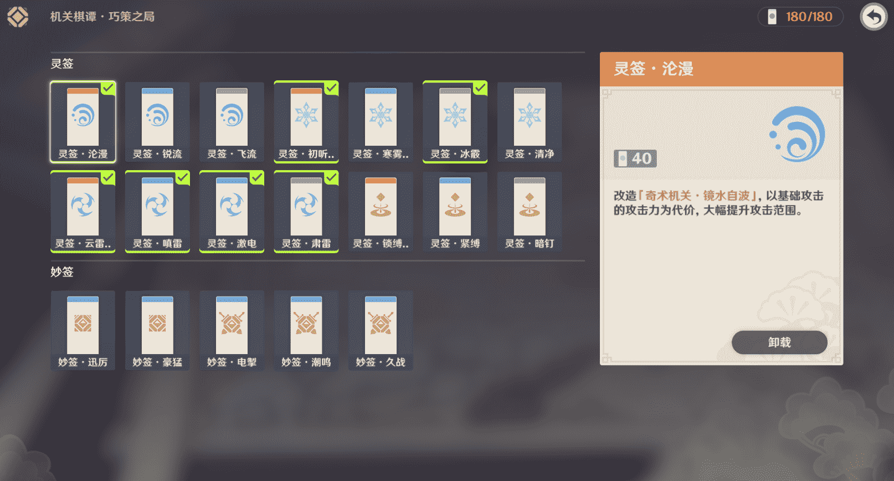Viewport: 894px width, 481px height.
Task: Click the 卸载 unload button
Action: point(779,342)
